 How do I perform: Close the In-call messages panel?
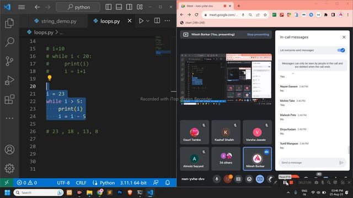[x=344, y=37]
